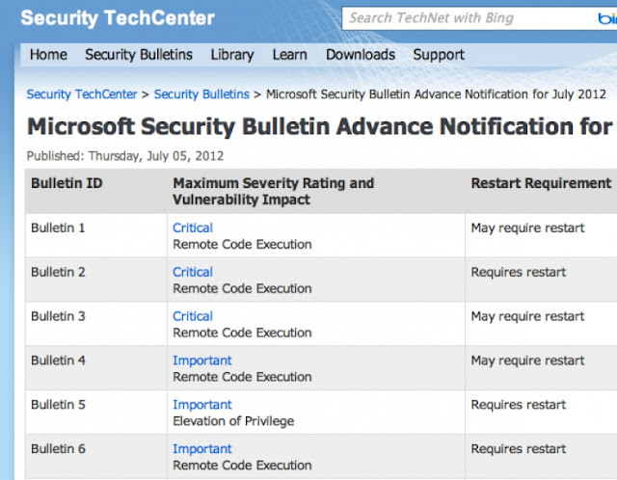Open the Security Bulletins nav item

tap(139, 55)
